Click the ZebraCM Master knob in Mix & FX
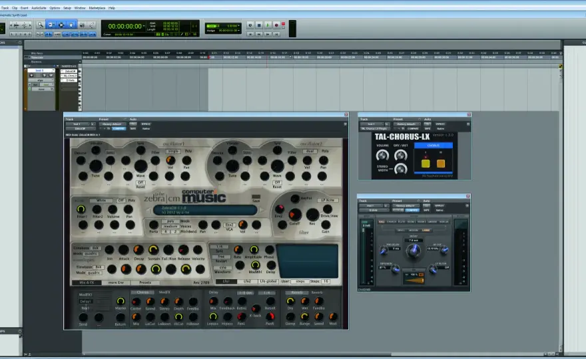The width and height of the screenshot is (586, 359). point(121,300)
